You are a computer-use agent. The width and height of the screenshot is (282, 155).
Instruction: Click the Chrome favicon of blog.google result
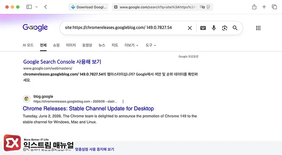click(27, 99)
